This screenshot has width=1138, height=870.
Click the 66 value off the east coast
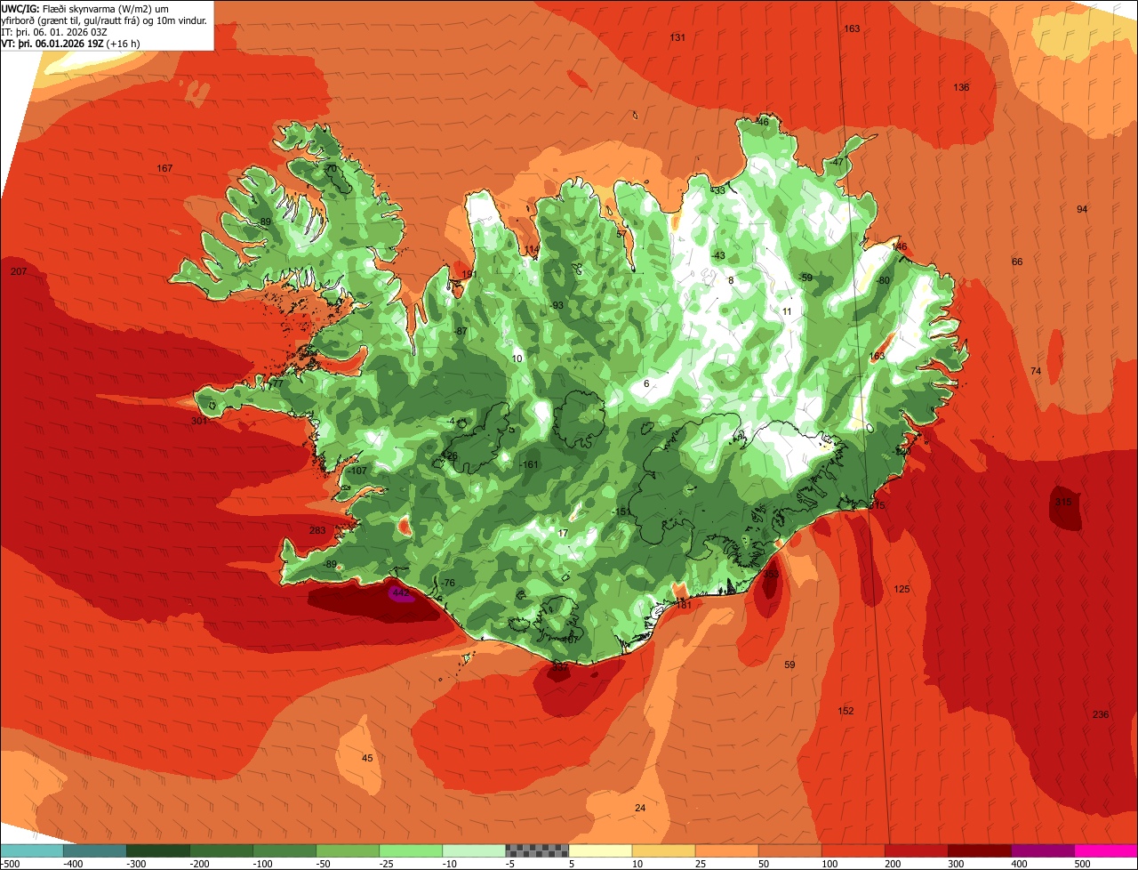pyautogui.click(x=1017, y=262)
